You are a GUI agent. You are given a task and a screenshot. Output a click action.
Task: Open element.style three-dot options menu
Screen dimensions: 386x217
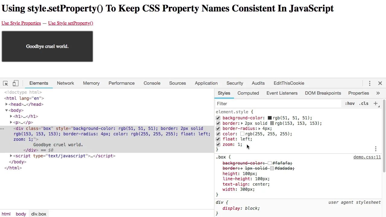click(375, 149)
